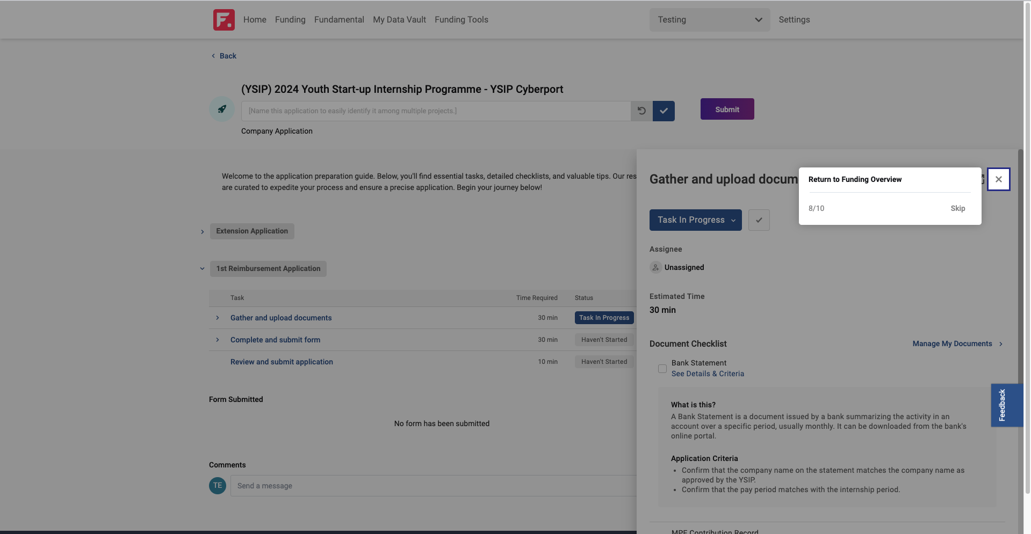
Task: Click Haven't Started status for Review and submit application
Action: click(604, 362)
